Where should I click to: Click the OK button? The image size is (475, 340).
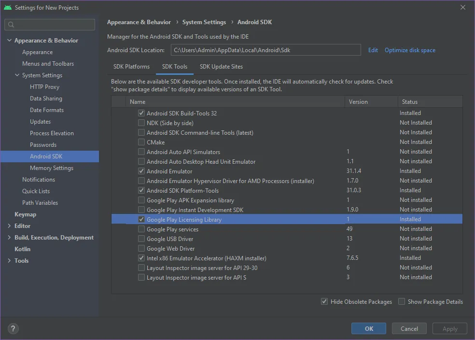(x=369, y=328)
